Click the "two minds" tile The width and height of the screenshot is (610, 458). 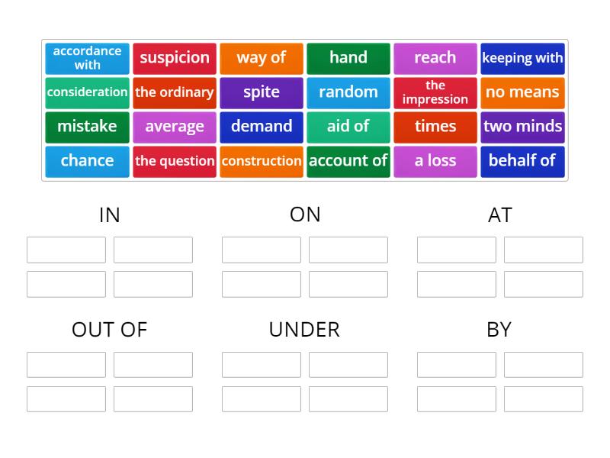[x=522, y=127]
